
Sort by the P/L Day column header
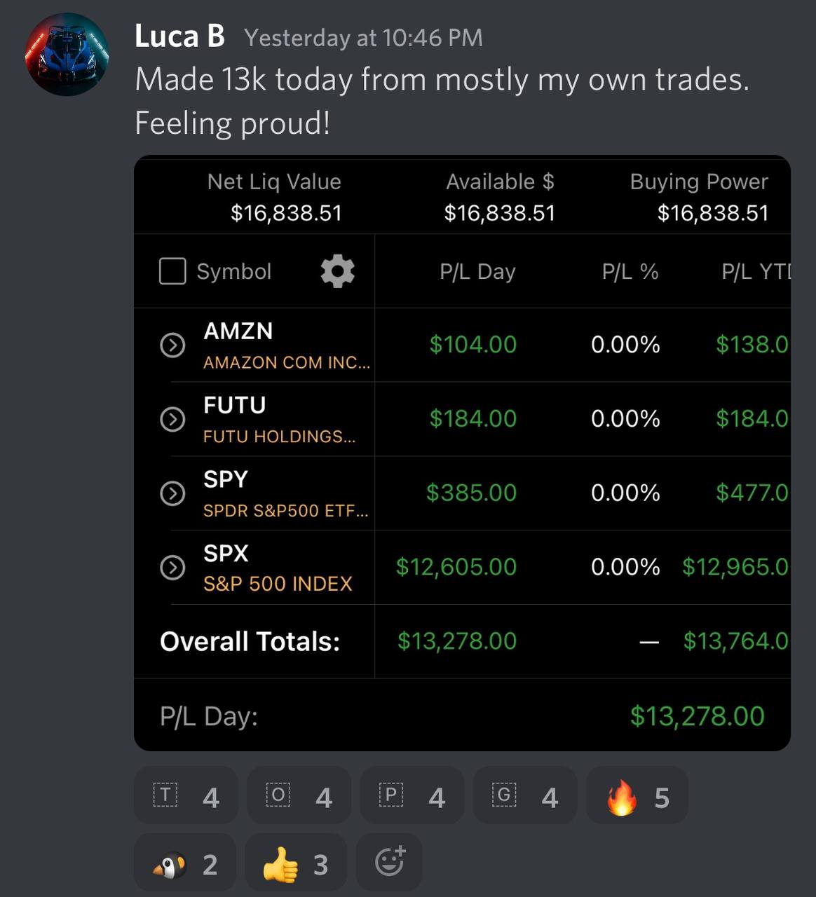tap(477, 272)
